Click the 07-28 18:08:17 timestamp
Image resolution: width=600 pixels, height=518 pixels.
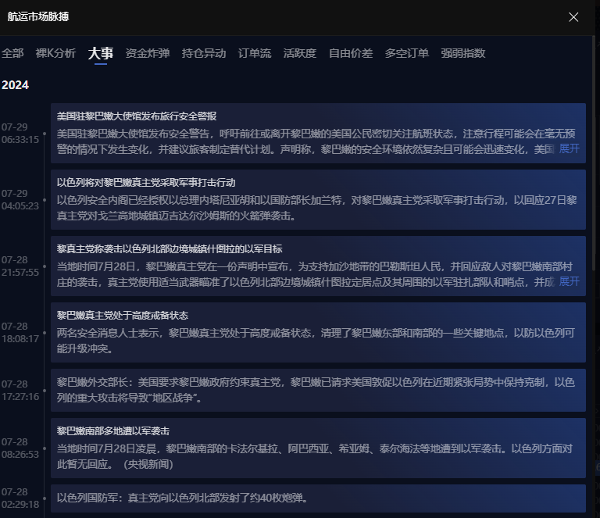pos(20,333)
